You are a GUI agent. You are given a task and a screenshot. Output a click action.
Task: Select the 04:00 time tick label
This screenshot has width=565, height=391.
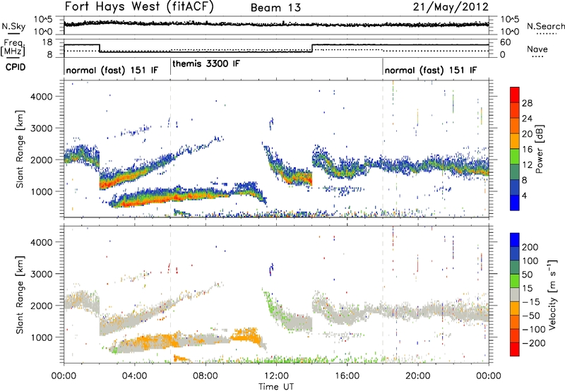click(x=134, y=376)
